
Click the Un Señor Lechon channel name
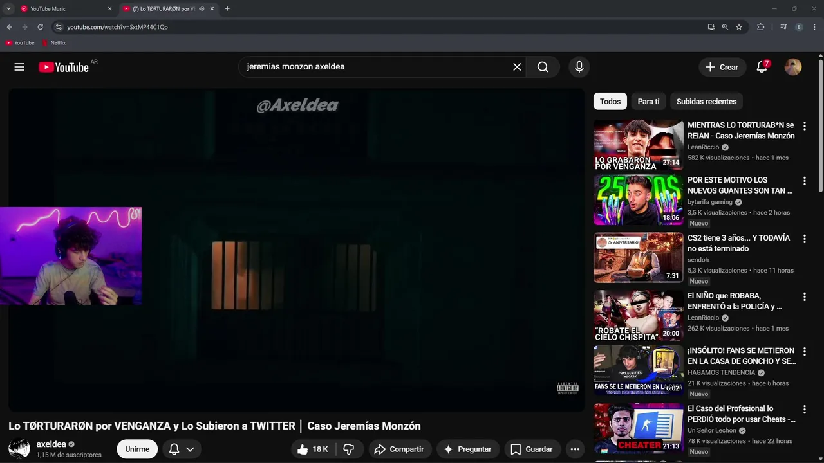click(x=712, y=431)
